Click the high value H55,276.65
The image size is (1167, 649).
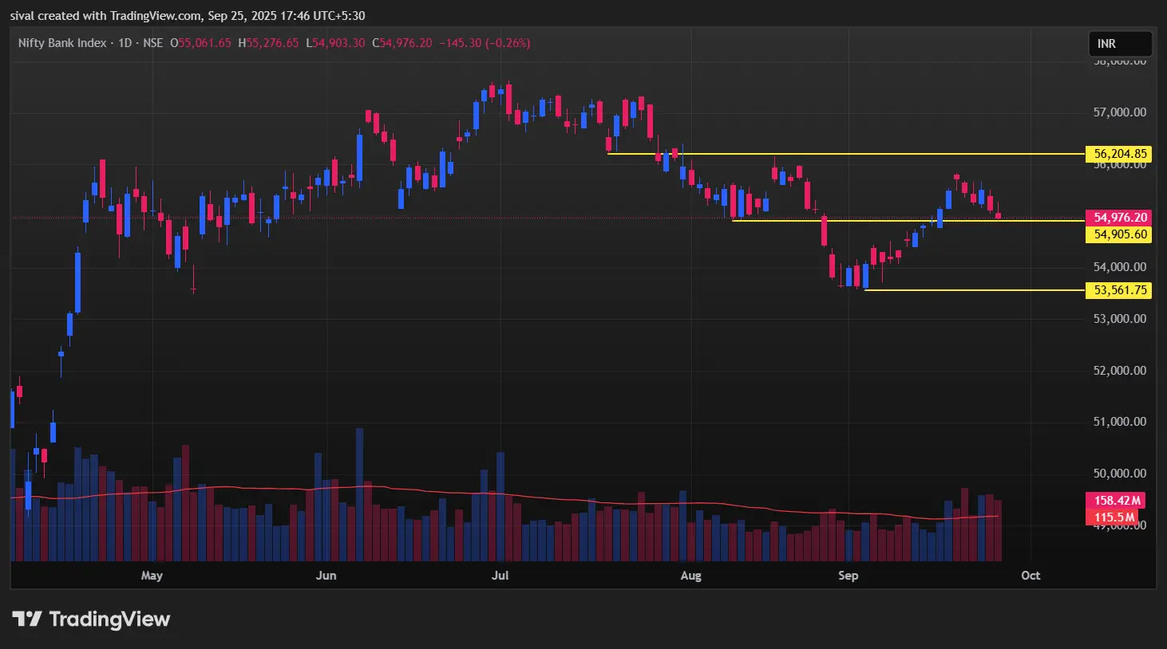click(x=268, y=43)
